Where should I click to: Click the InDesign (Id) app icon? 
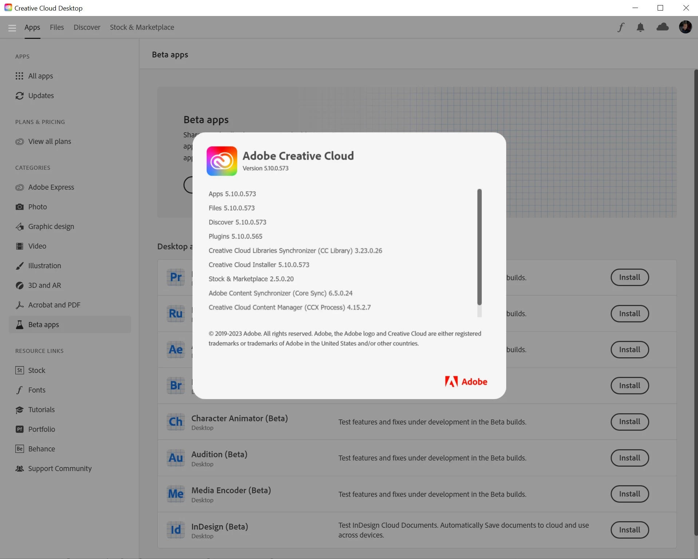point(176,530)
